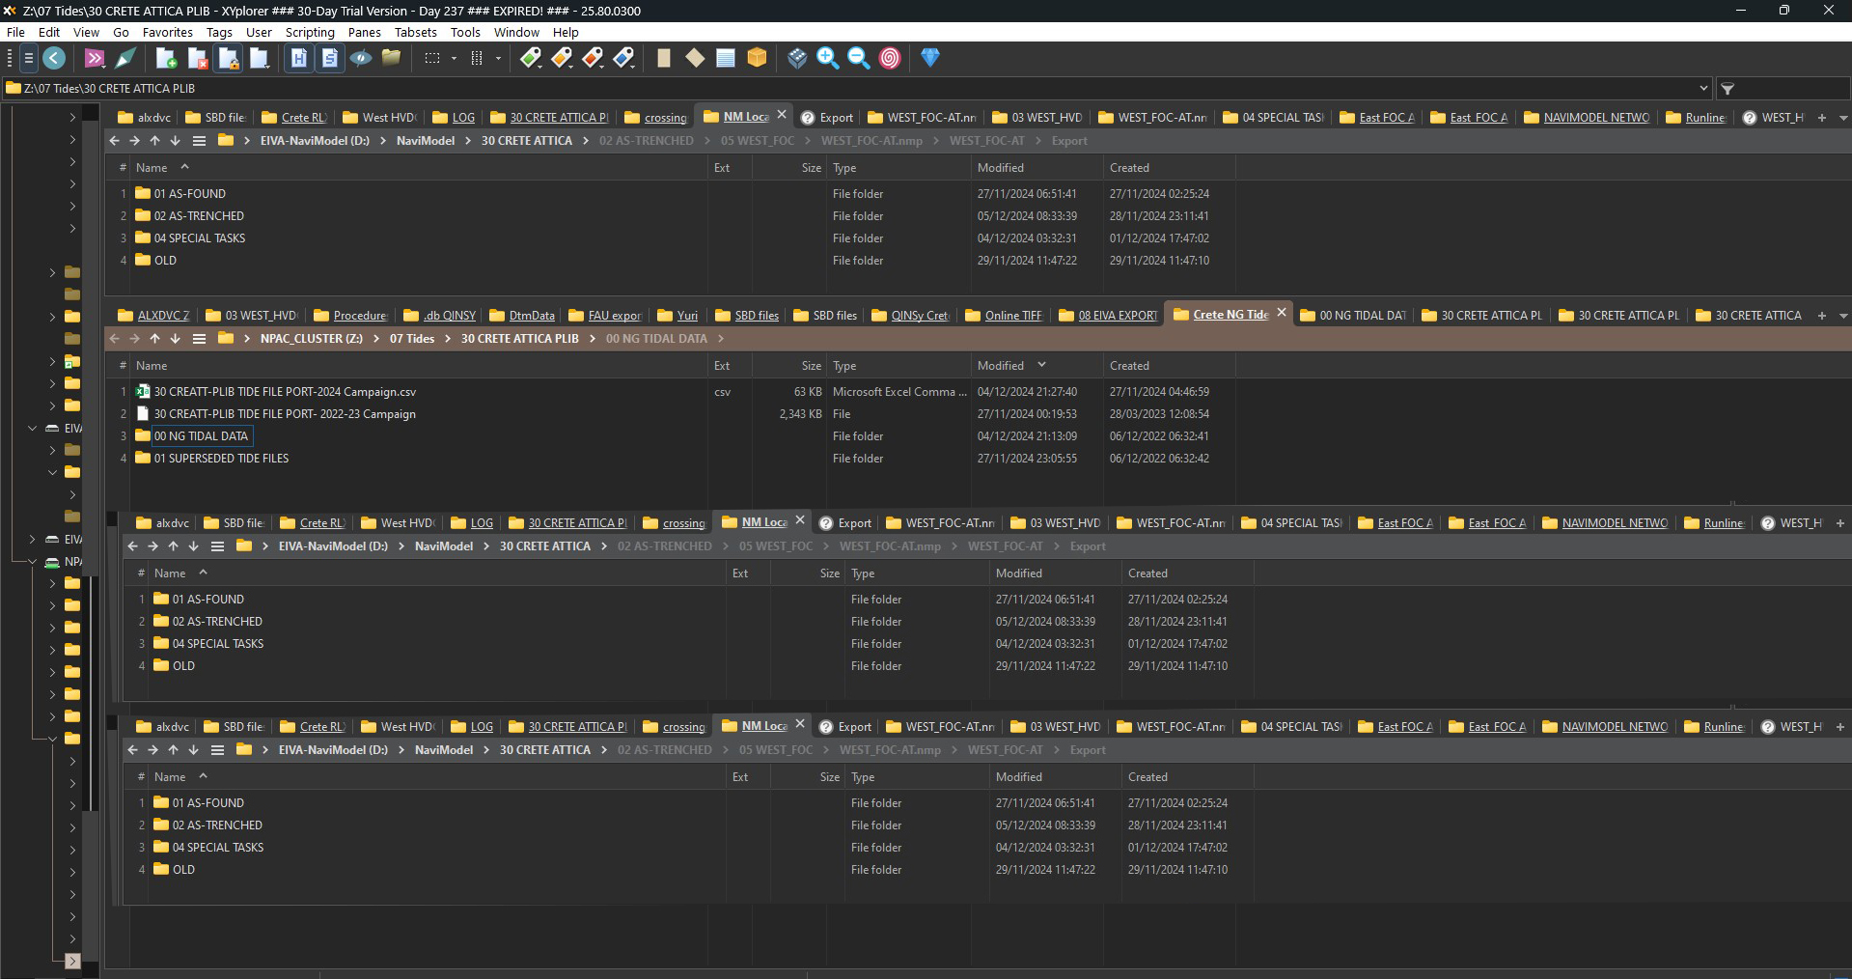
Task: Click the delete file icon with red X
Action: (197, 58)
